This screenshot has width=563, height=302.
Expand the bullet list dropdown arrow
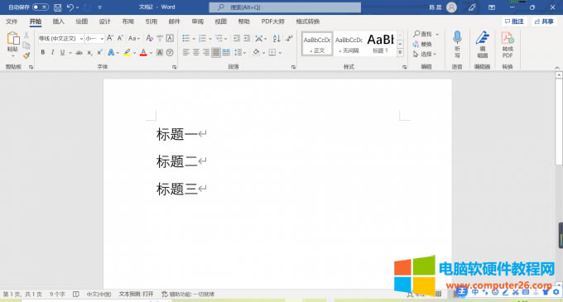[194, 39]
